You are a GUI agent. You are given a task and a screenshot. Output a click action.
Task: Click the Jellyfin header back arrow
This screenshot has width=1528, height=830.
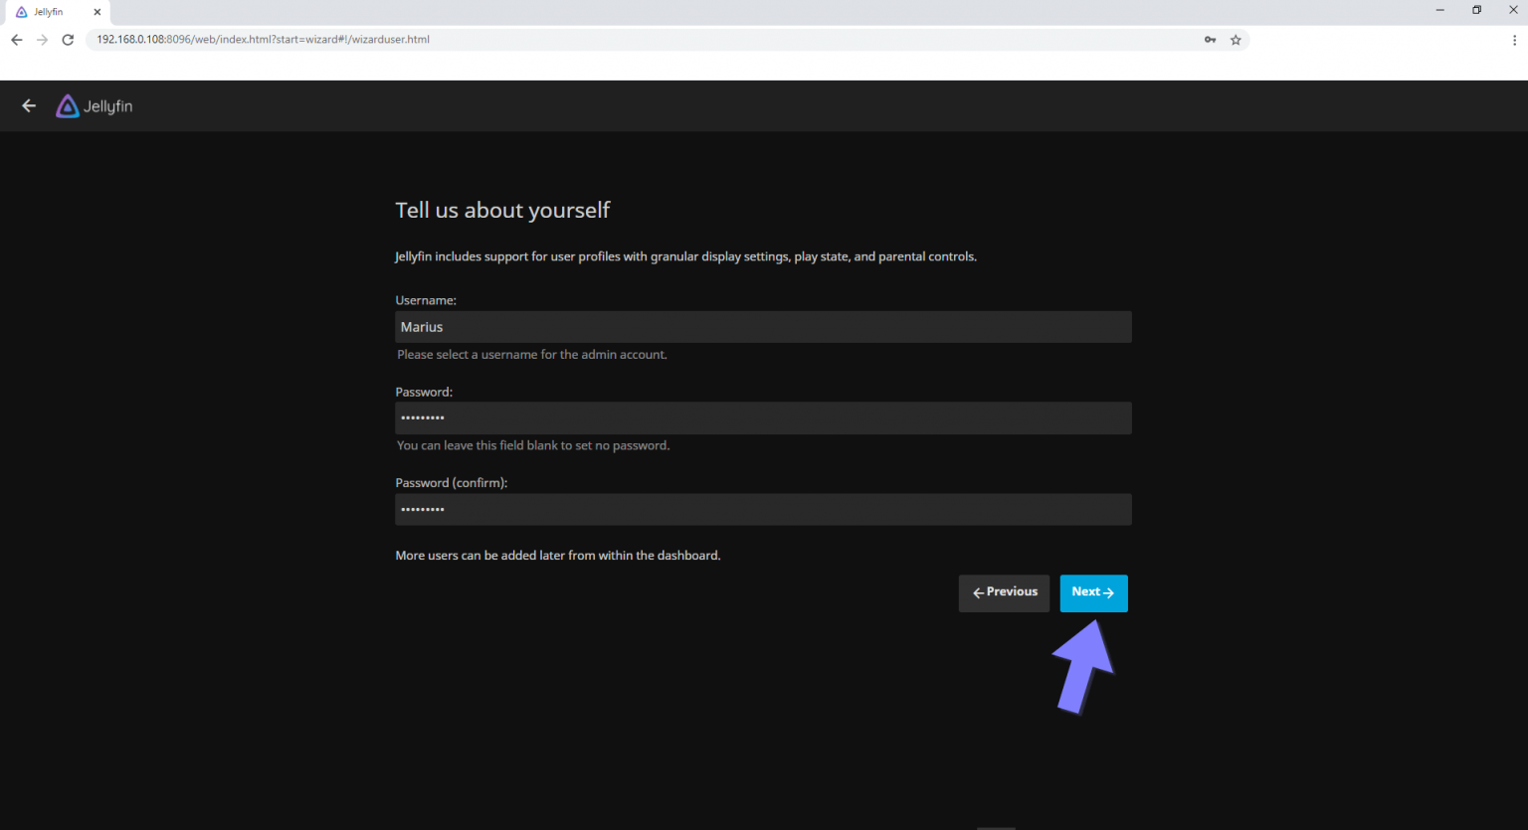coord(29,105)
